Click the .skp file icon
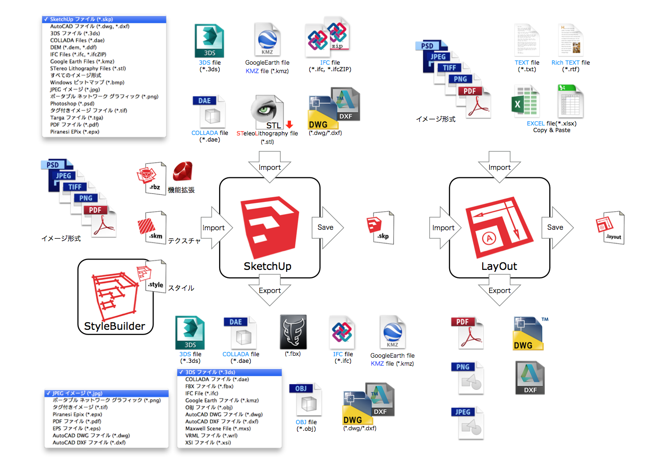 click(x=381, y=227)
